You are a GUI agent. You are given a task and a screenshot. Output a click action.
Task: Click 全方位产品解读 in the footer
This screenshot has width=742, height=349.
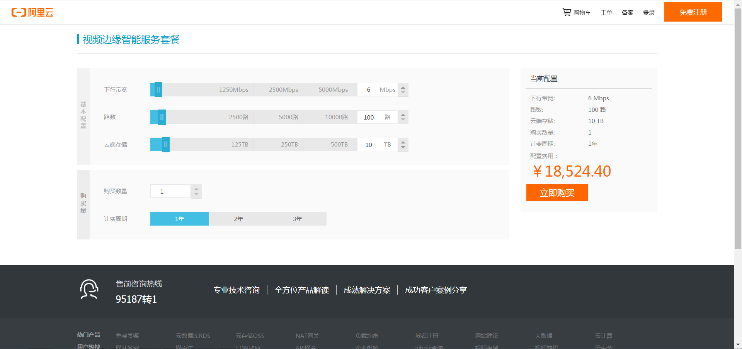(302, 290)
